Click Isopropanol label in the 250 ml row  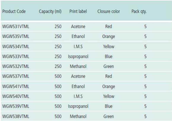click(x=78, y=57)
